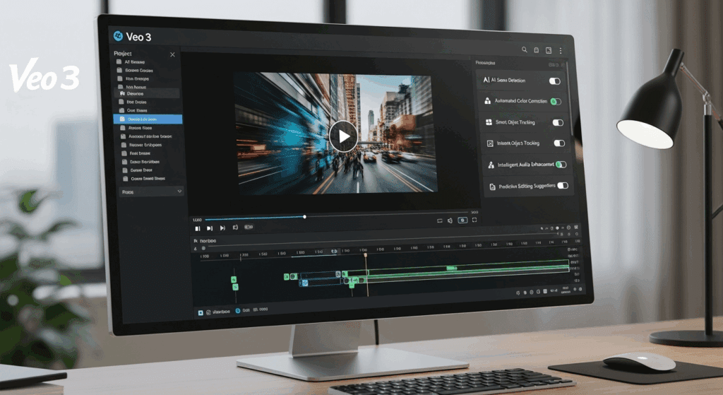The width and height of the screenshot is (723, 395).
Task: Click the big play button on the video
Action: click(x=343, y=135)
